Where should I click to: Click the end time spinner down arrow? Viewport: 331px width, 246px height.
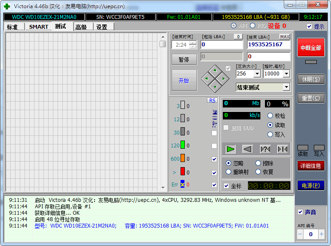click(x=193, y=47)
